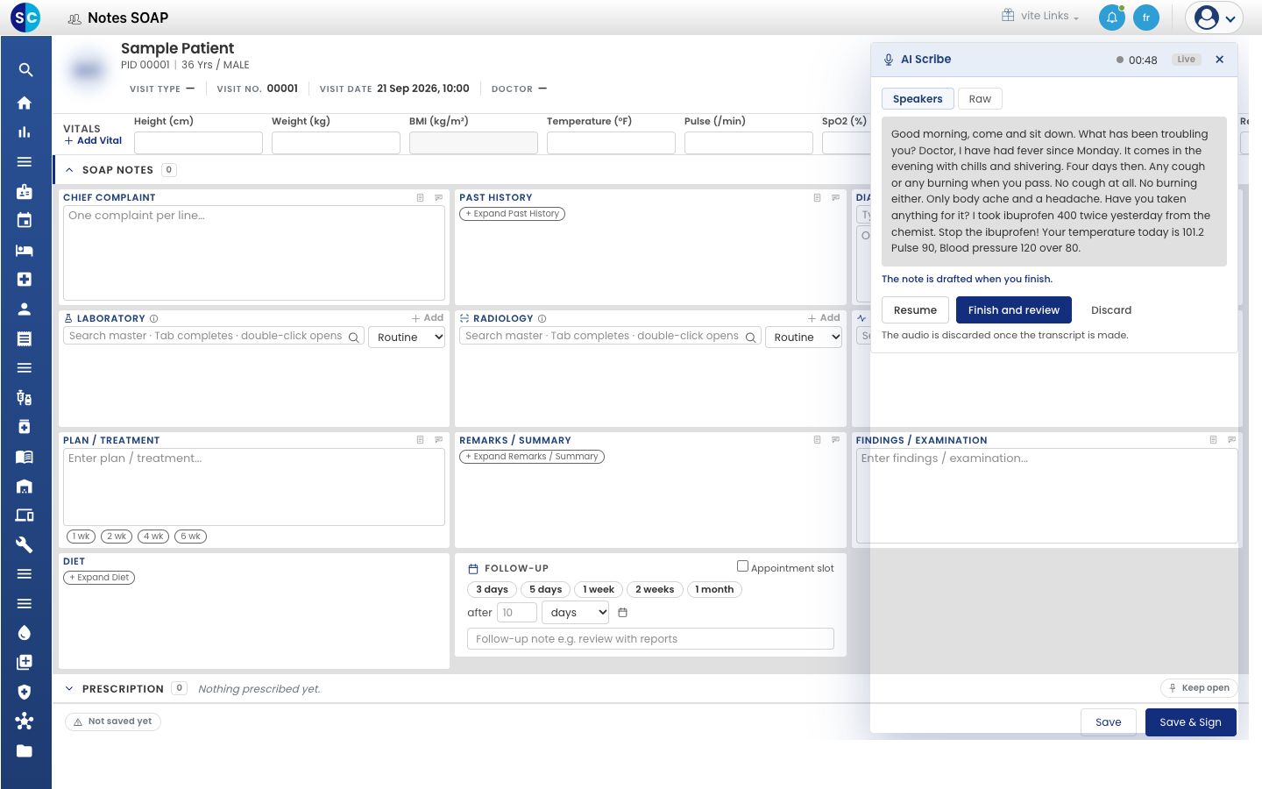Viewport: 1262px width, 789px height.
Task: Expand the Prescription section chevron
Action: coord(69,689)
